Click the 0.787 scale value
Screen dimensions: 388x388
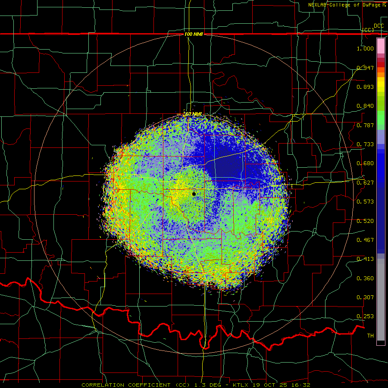(x=365, y=125)
